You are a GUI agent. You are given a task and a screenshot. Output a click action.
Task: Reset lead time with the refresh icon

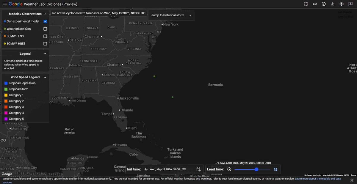(275, 169)
